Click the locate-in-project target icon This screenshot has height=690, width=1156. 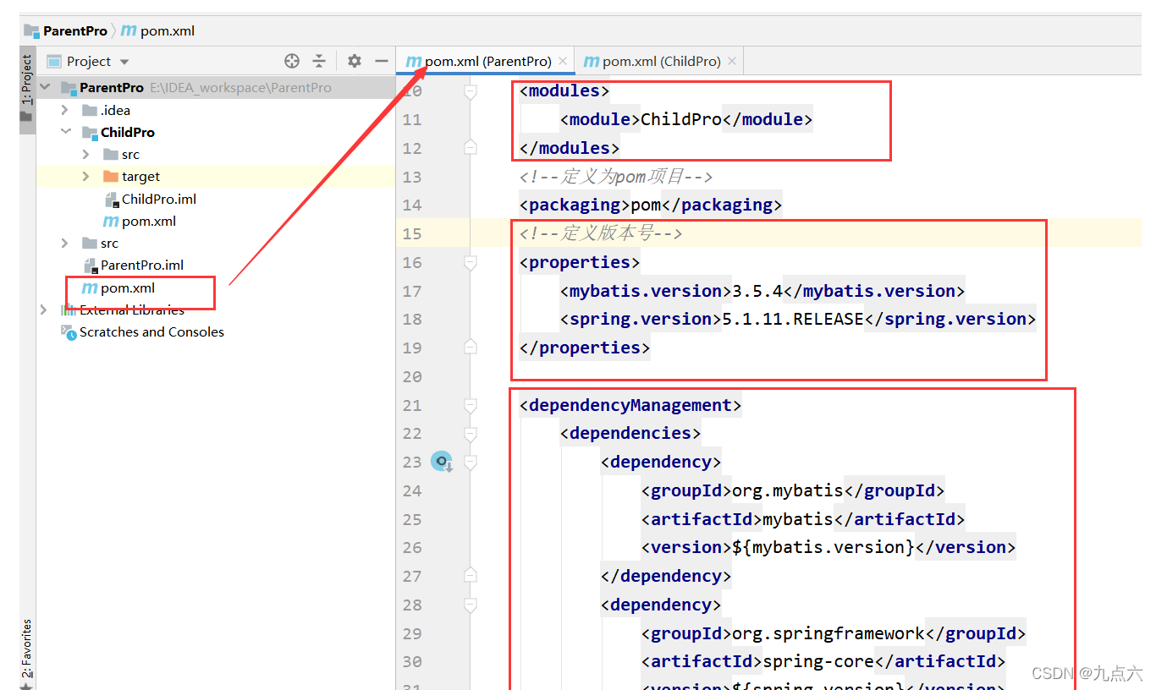[292, 61]
